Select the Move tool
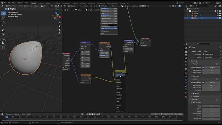This screenshot has width=222, height=125. (3, 22)
